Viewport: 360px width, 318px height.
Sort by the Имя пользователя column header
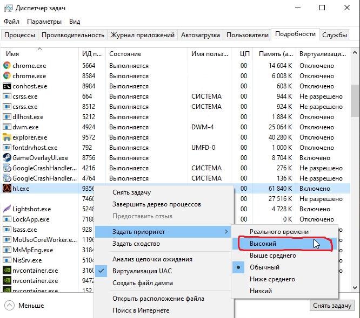click(x=209, y=54)
